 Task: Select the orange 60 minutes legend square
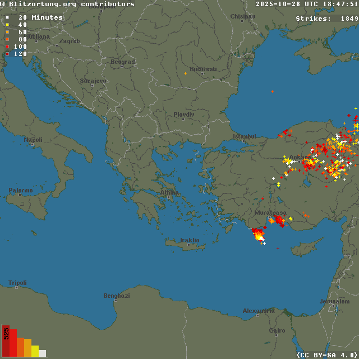(7, 32)
